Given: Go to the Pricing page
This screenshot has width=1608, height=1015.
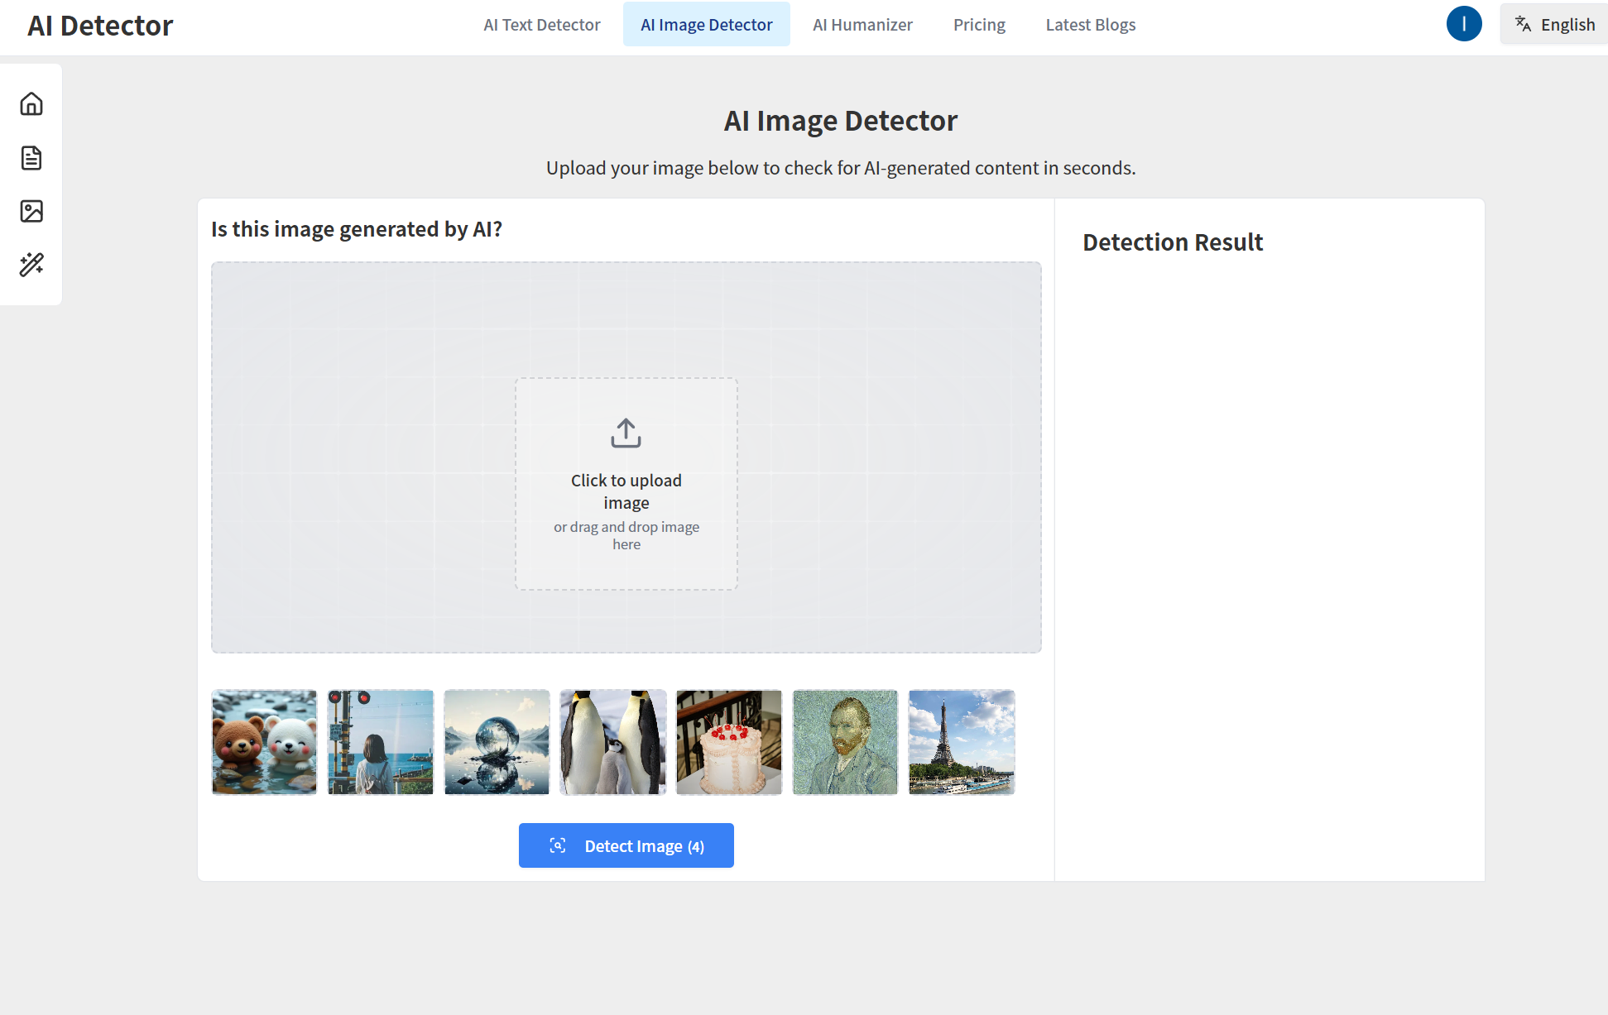Looking at the screenshot, I should (x=979, y=25).
